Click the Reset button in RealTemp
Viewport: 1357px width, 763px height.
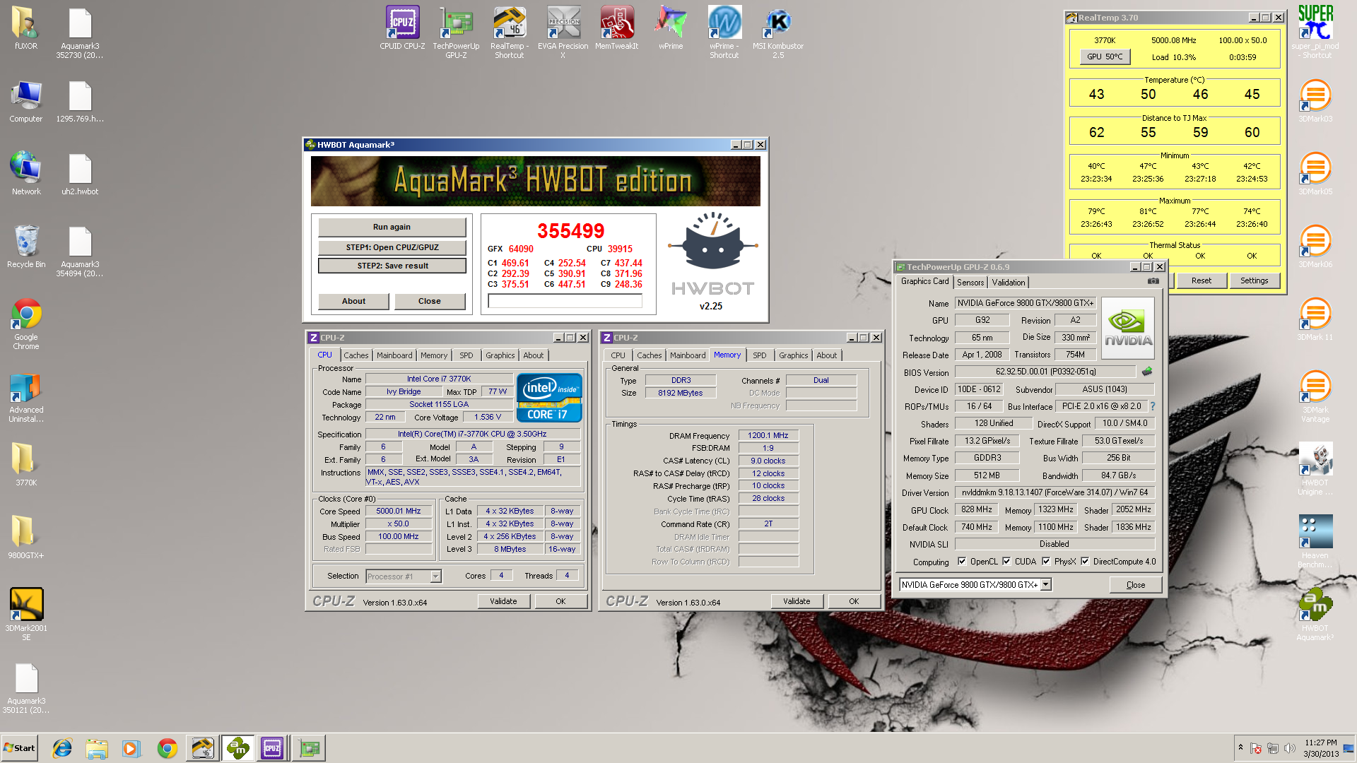point(1201,280)
